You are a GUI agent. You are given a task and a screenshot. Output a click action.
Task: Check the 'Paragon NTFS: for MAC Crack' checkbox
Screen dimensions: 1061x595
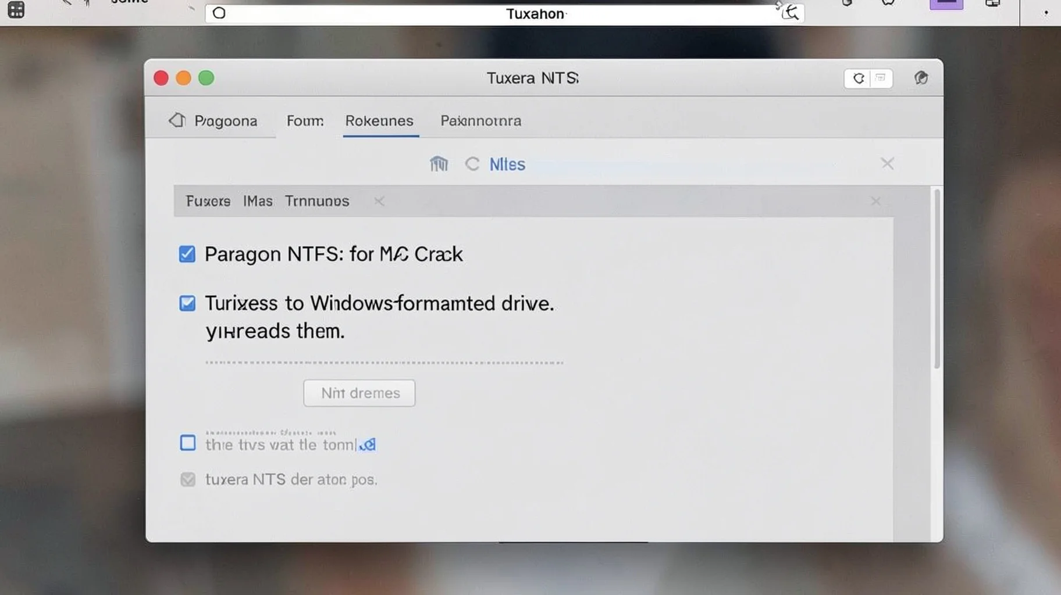pos(187,254)
